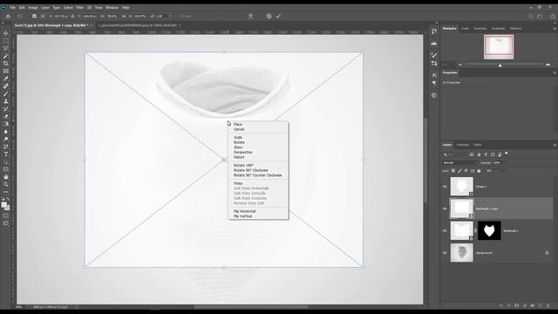The width and height of the screenshot is (558, 314).
Task: Select the Frame tool
Action: 6,71
